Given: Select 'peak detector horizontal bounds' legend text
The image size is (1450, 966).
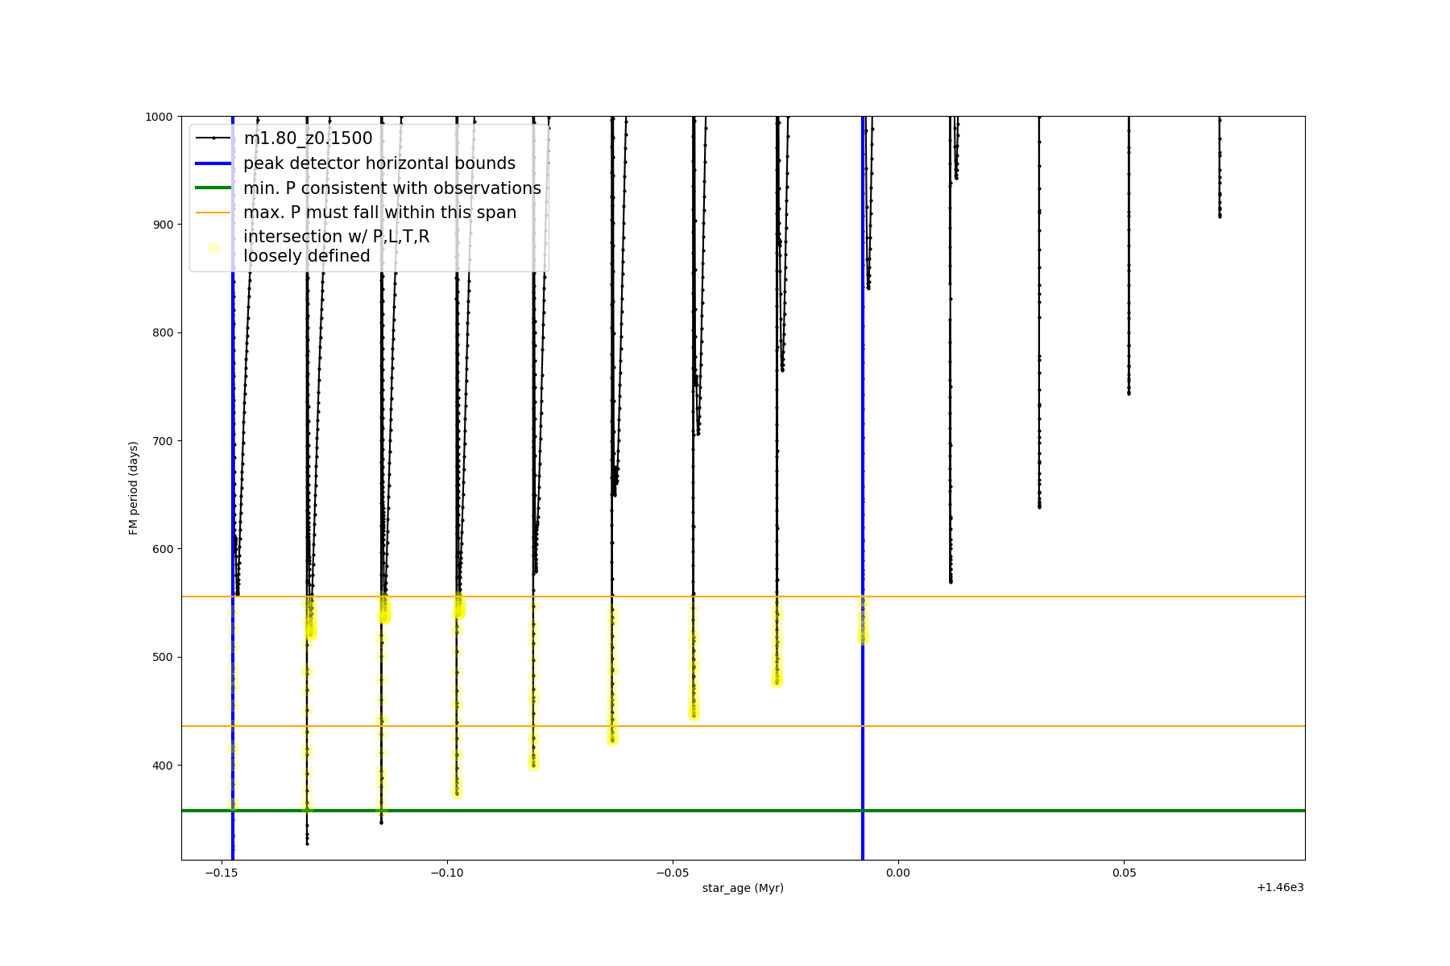Looking at the screenshot, I should click(x=379, y=163).
